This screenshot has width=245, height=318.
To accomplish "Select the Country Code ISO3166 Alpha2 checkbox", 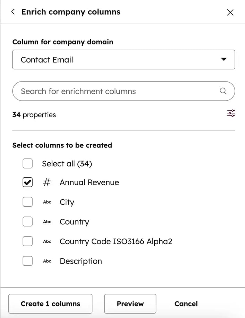I will pos(27,241).
